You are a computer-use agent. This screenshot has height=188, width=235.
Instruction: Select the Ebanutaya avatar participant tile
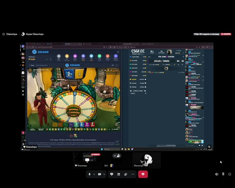146,160
